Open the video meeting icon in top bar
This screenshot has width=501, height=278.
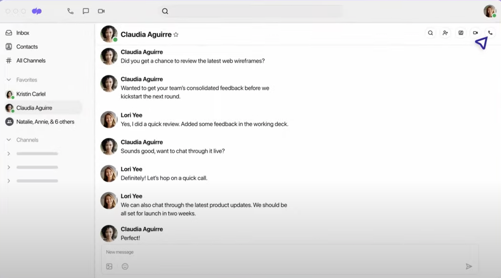click(x=101, y=11)
